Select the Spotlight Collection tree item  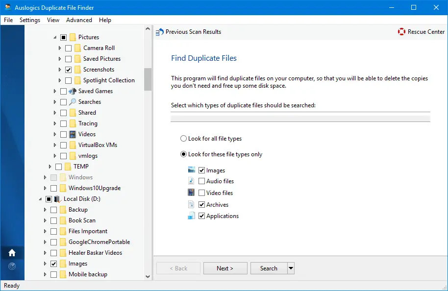click(x=109, y=80)
